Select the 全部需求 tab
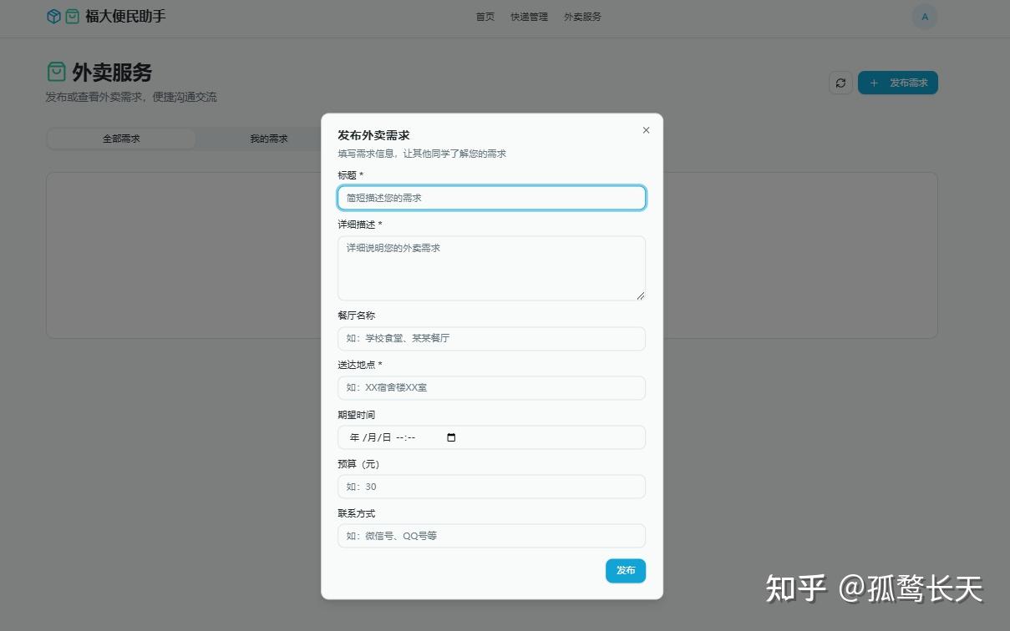 pos(121,139)
